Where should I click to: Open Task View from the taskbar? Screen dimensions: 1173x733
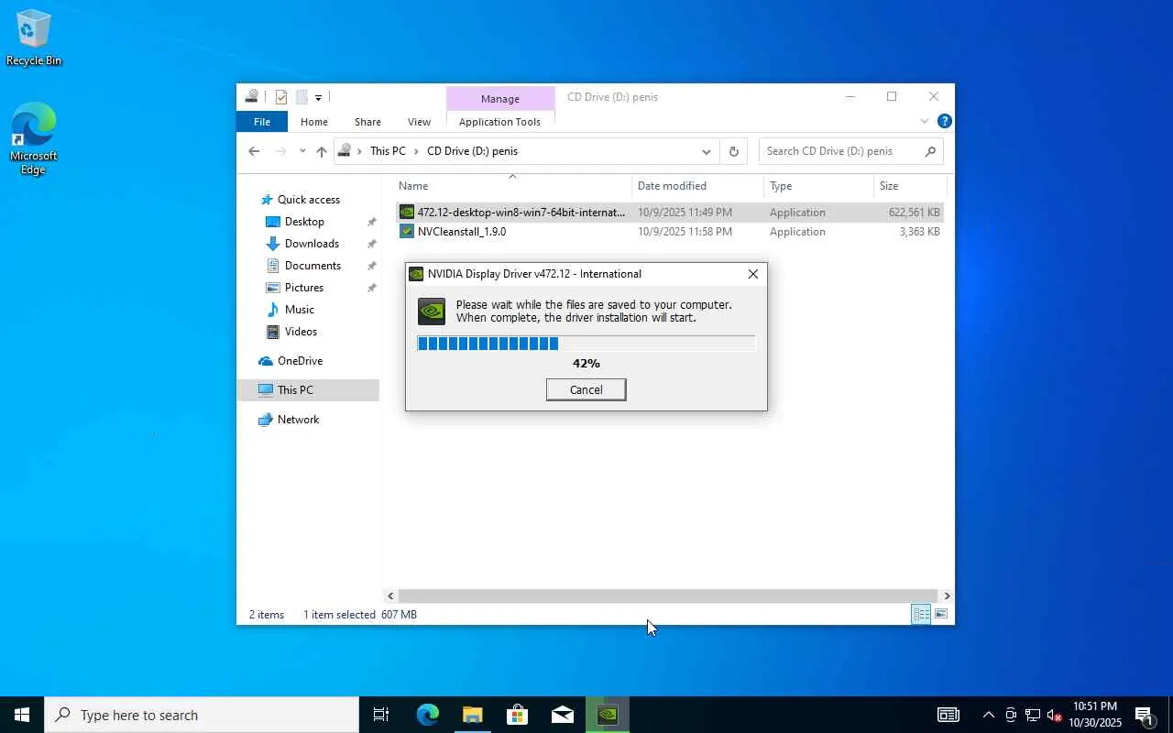tap(381, 715)
